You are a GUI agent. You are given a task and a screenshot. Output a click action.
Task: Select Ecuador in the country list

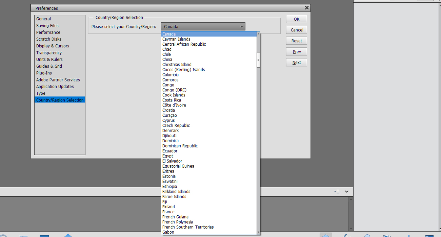[x=209, y=150]
